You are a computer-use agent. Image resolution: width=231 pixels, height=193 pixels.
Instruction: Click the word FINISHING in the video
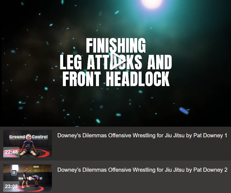[x=116, y=45]
